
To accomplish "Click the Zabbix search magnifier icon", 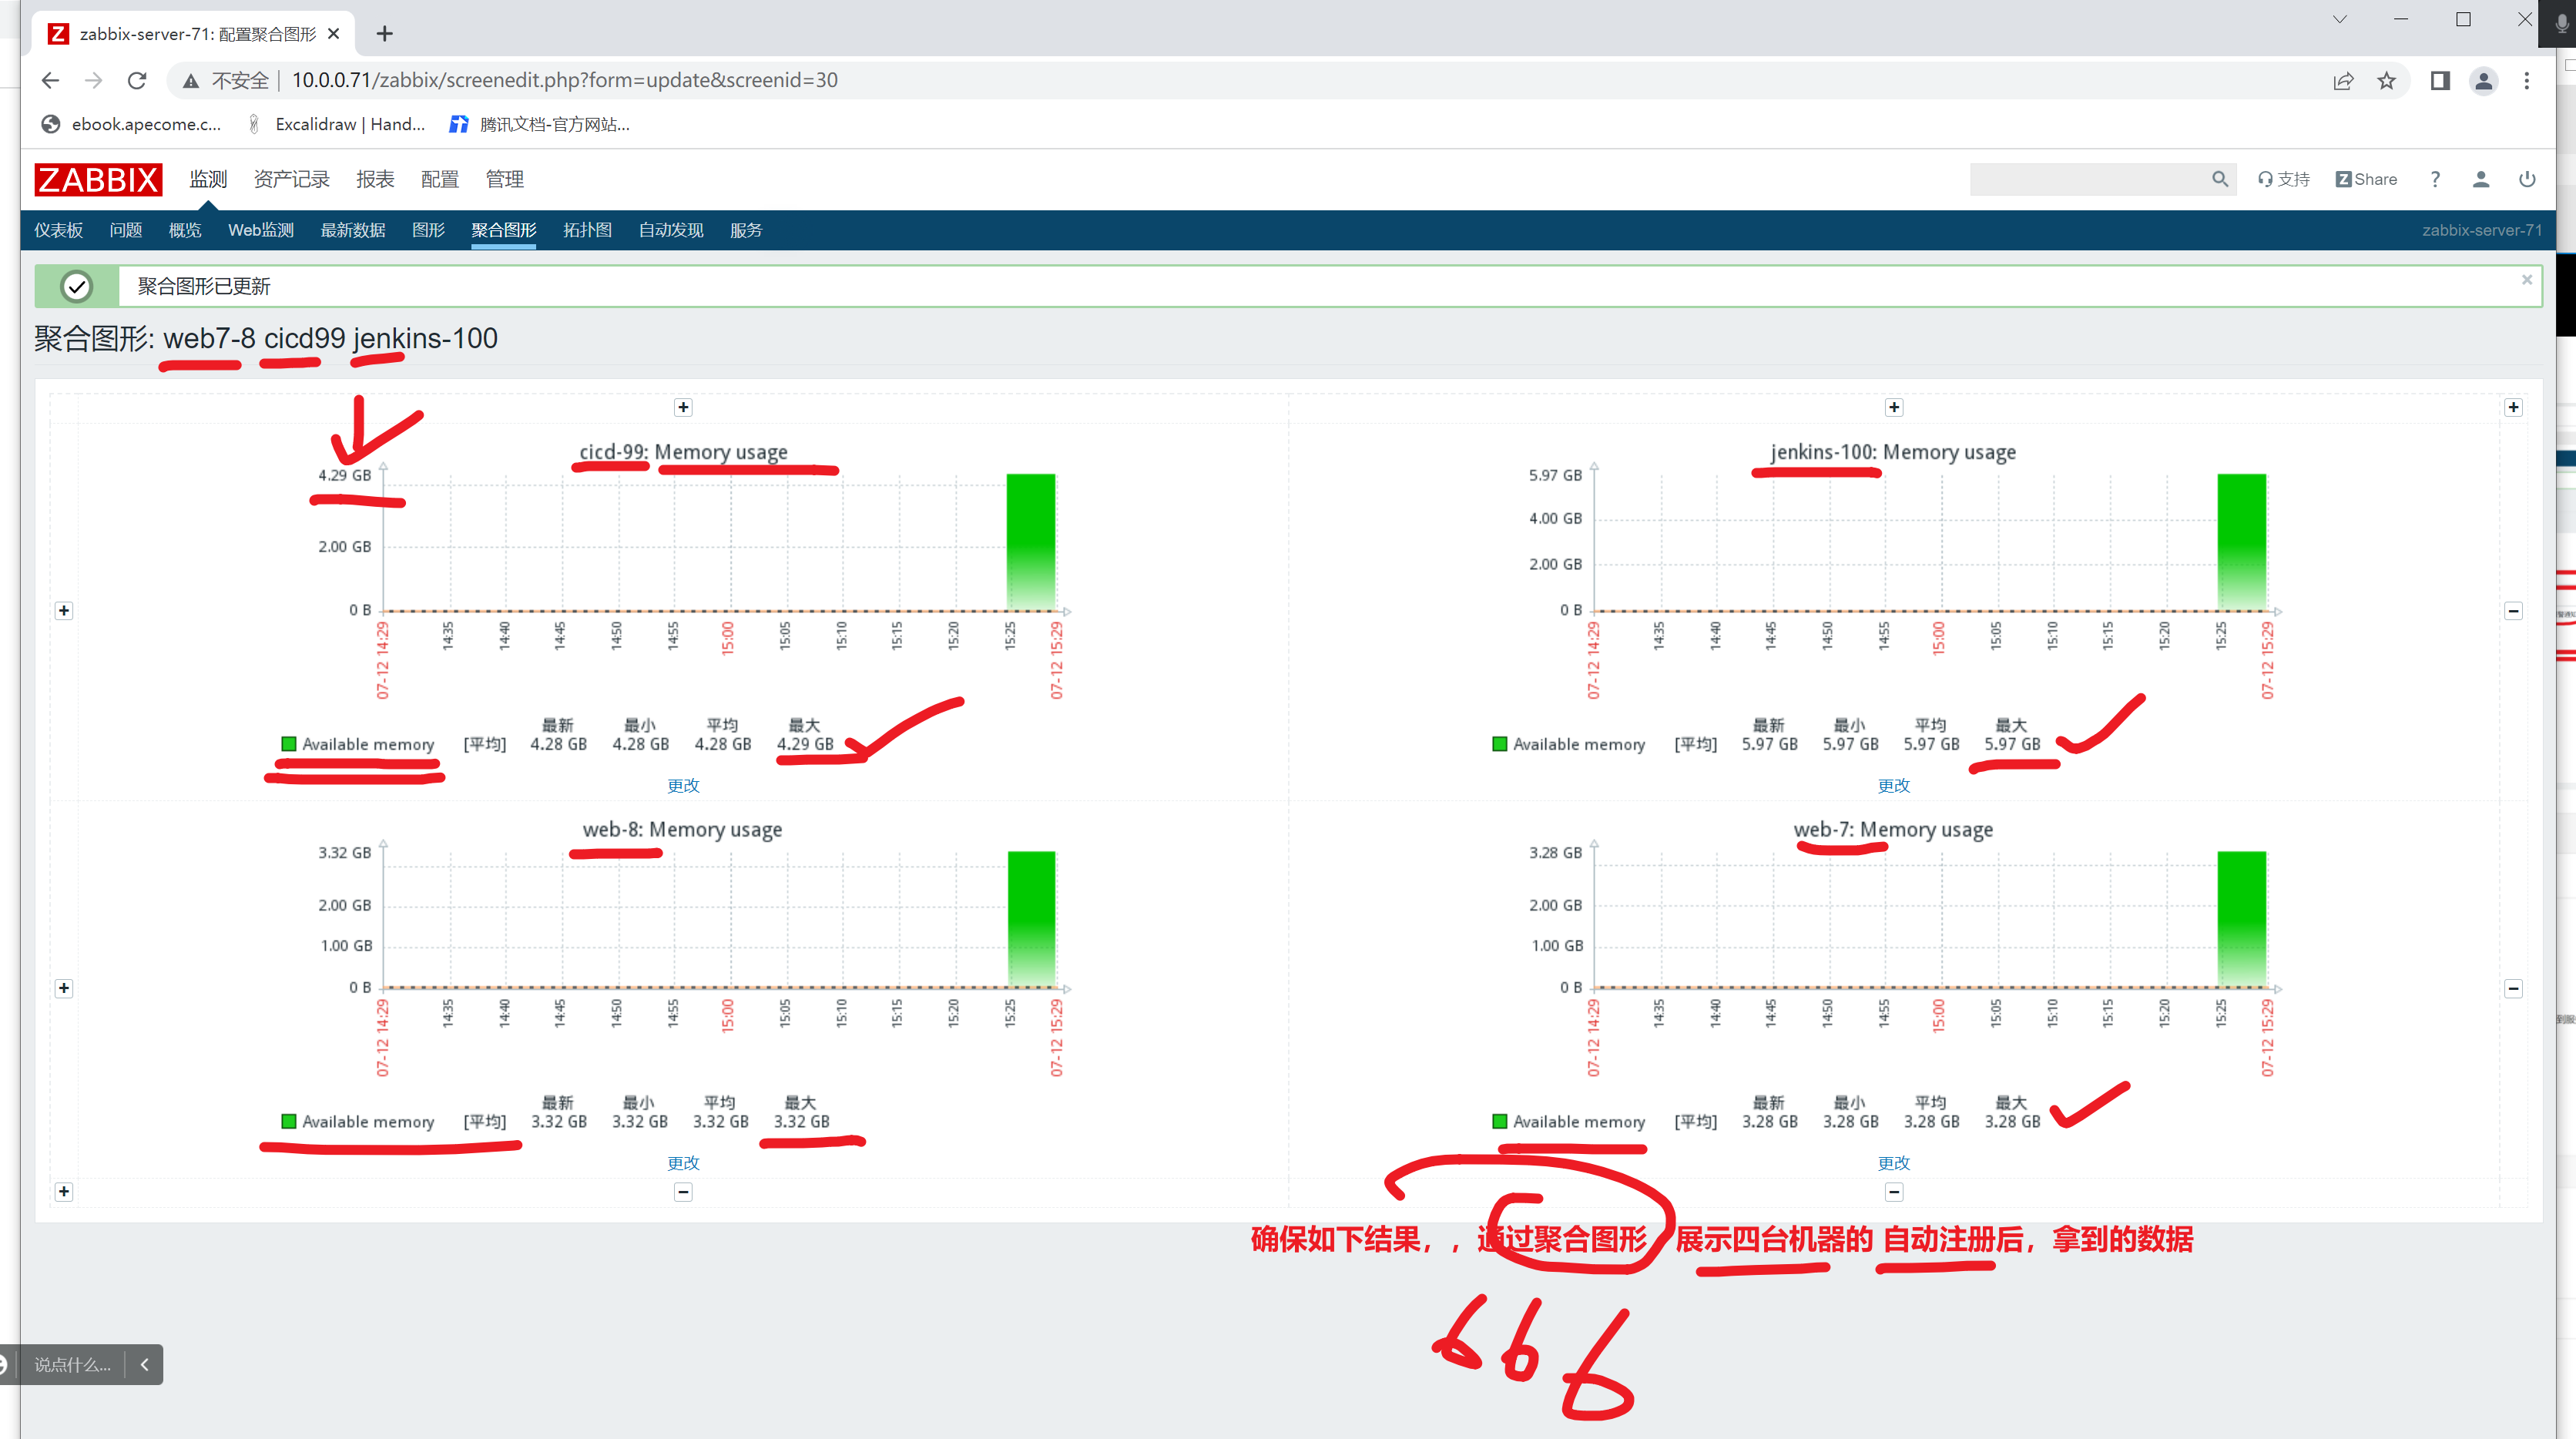I will pyautogui.click(x=2219, y=179).
